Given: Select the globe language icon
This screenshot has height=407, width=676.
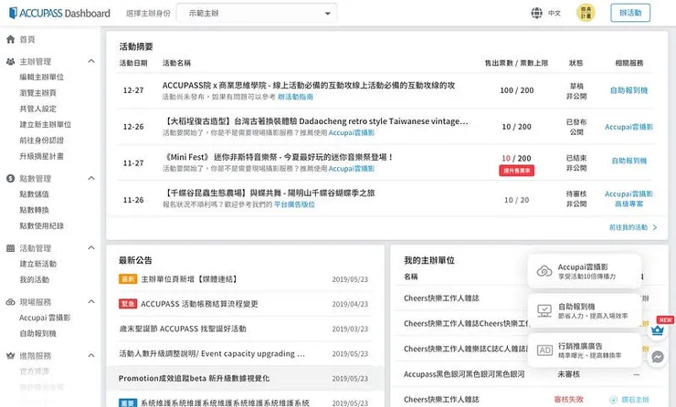Looking at the screenshot, I should 537,13.
